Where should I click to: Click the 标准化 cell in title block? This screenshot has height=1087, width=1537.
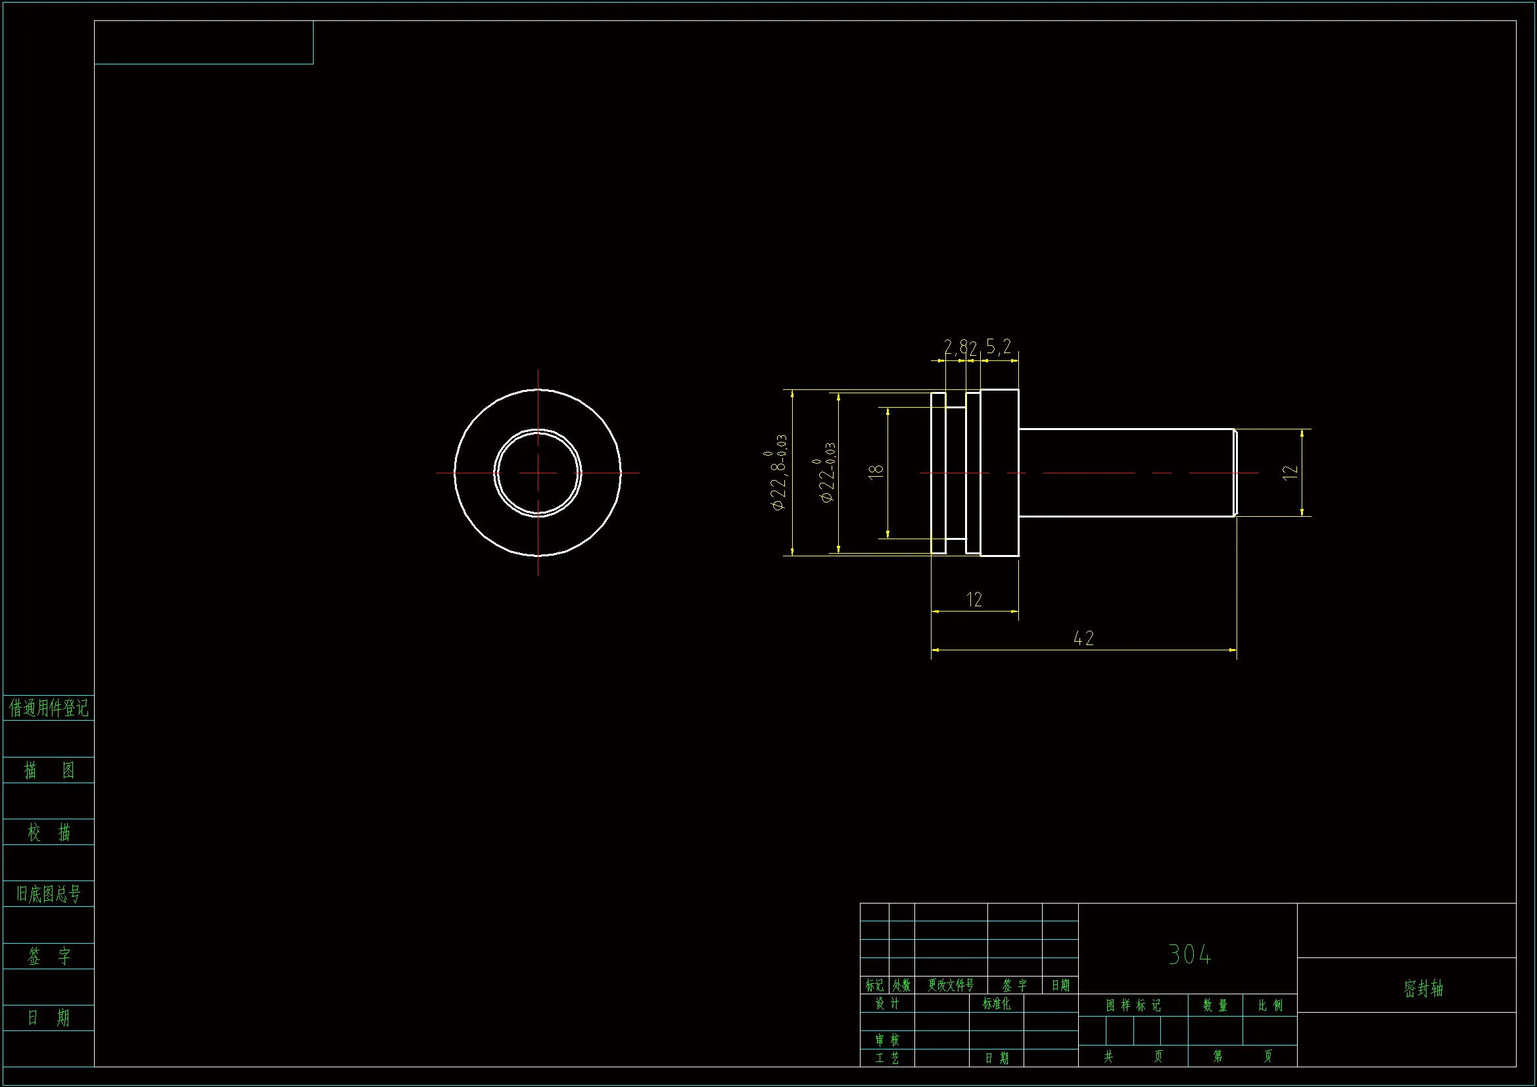tap(996, 1003)
